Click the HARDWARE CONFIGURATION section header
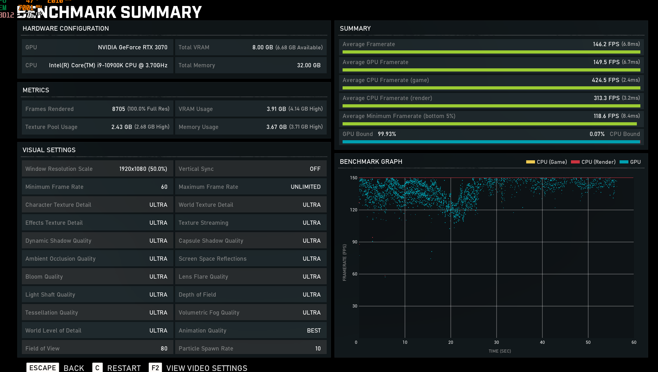 66,29
